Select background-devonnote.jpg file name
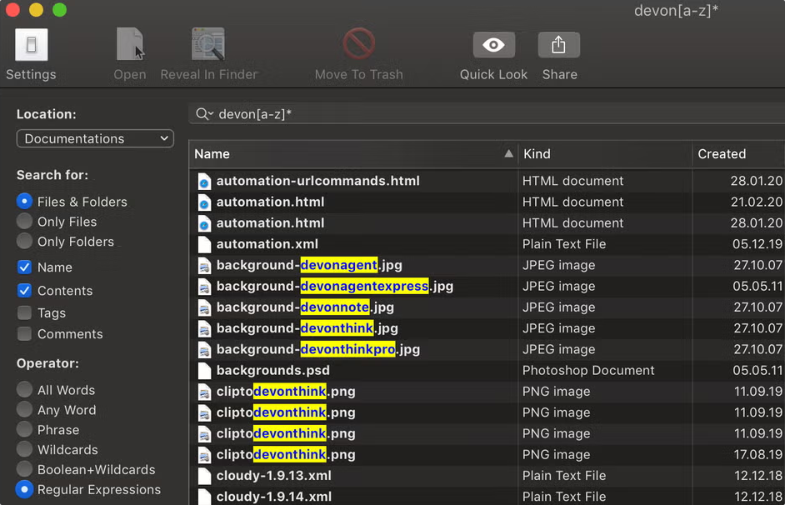 (305, 307)
